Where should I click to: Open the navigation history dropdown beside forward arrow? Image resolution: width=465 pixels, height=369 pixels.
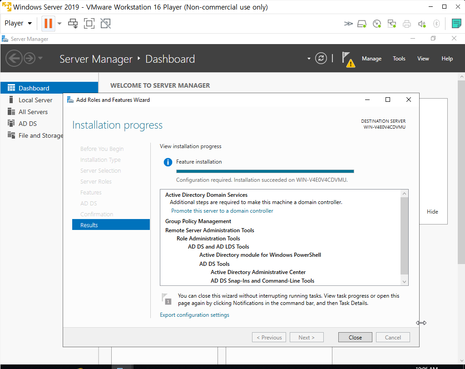tap(40, 58)
